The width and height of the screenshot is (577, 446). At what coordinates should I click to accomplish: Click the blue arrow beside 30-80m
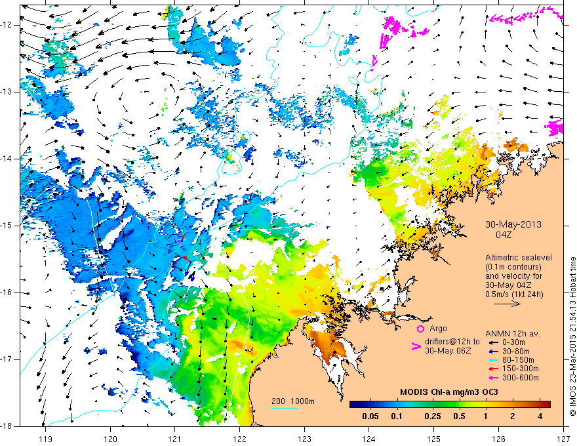point(494,352)
